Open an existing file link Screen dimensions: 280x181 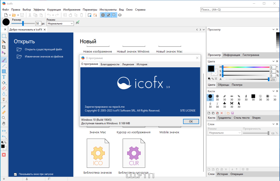coord(43,49)
